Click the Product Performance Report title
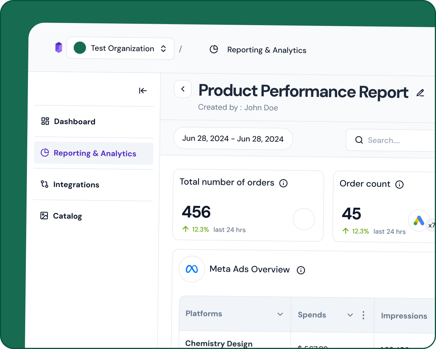 point(303,91)
